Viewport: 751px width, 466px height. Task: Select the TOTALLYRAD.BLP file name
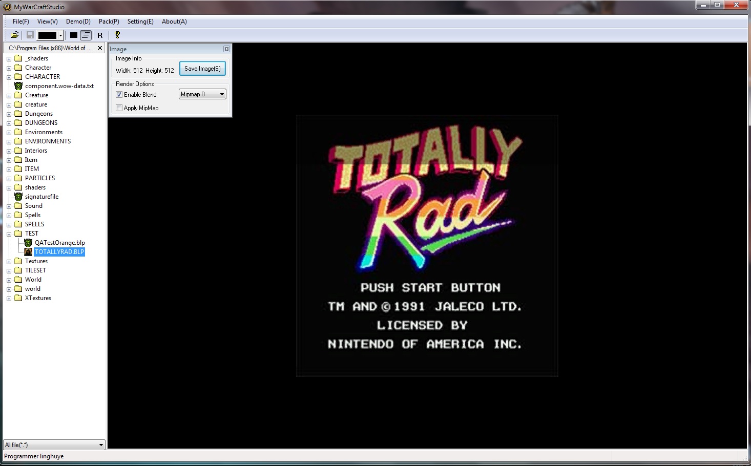[59, 252]
